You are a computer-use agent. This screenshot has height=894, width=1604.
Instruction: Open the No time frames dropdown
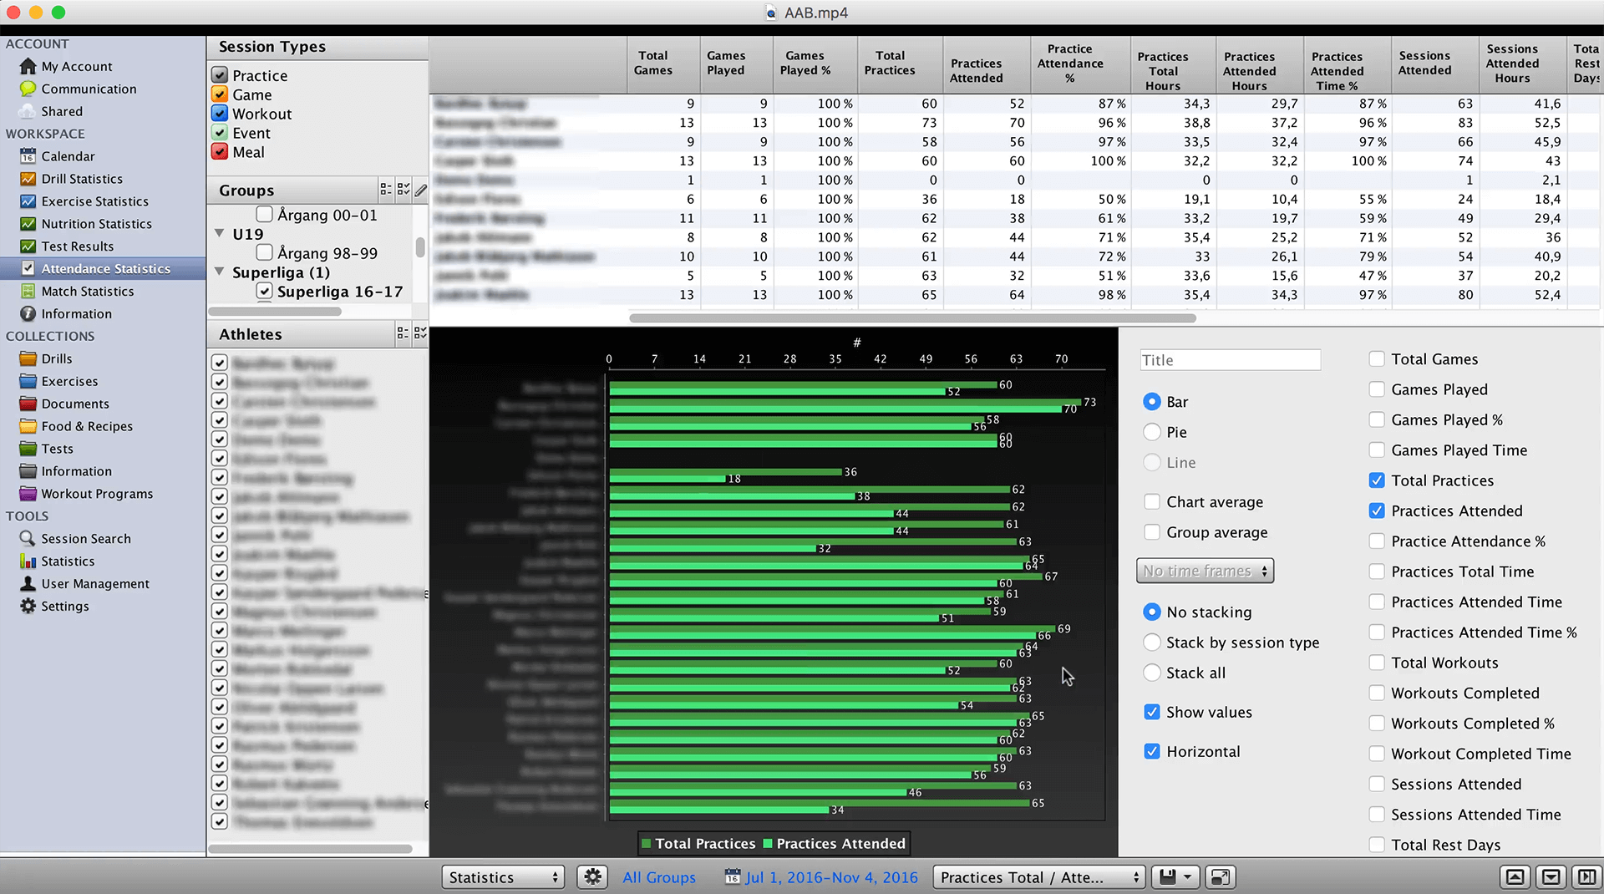point(1205,571)
